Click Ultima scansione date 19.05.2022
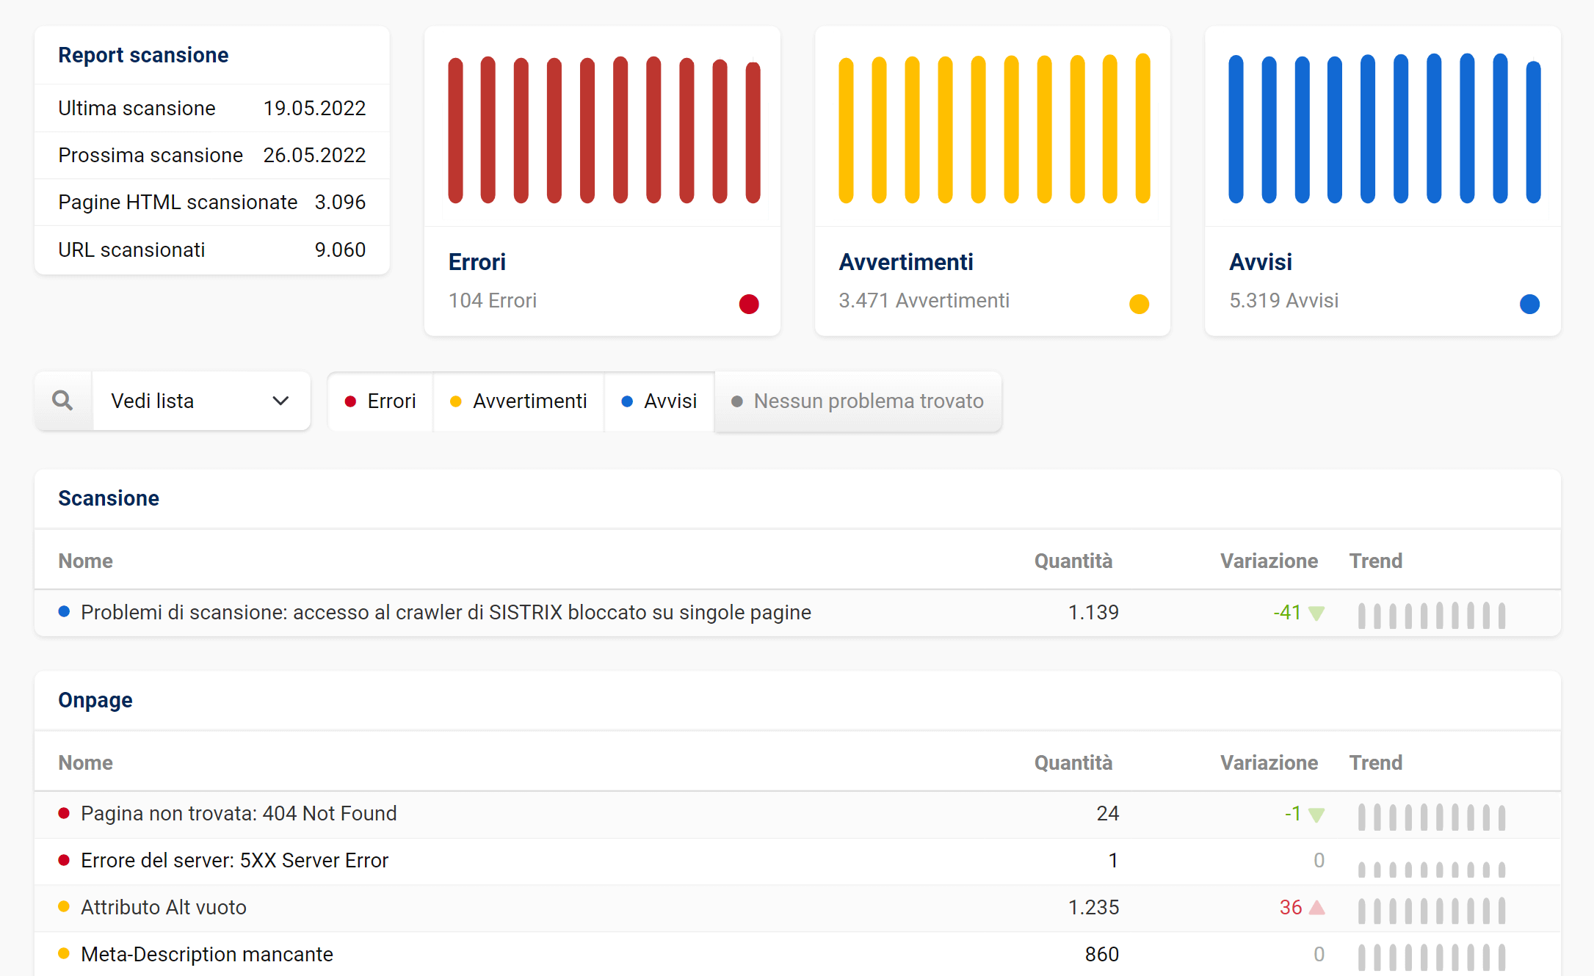Screen dimensions: 1594x976 (x=314, y=108)
